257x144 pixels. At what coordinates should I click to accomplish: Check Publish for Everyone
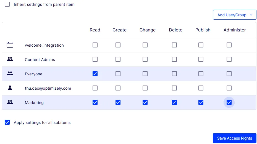pos(201,74)
